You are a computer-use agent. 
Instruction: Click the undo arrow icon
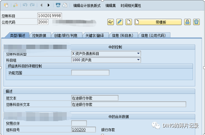click(25, 5)
